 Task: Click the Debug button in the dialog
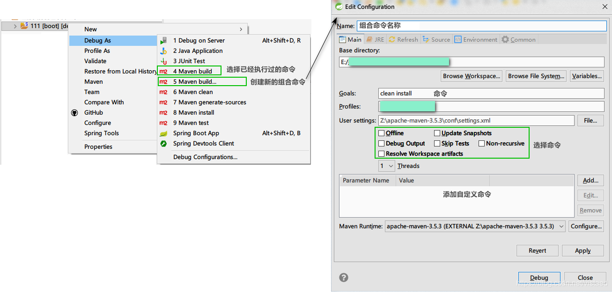[539, 278]
